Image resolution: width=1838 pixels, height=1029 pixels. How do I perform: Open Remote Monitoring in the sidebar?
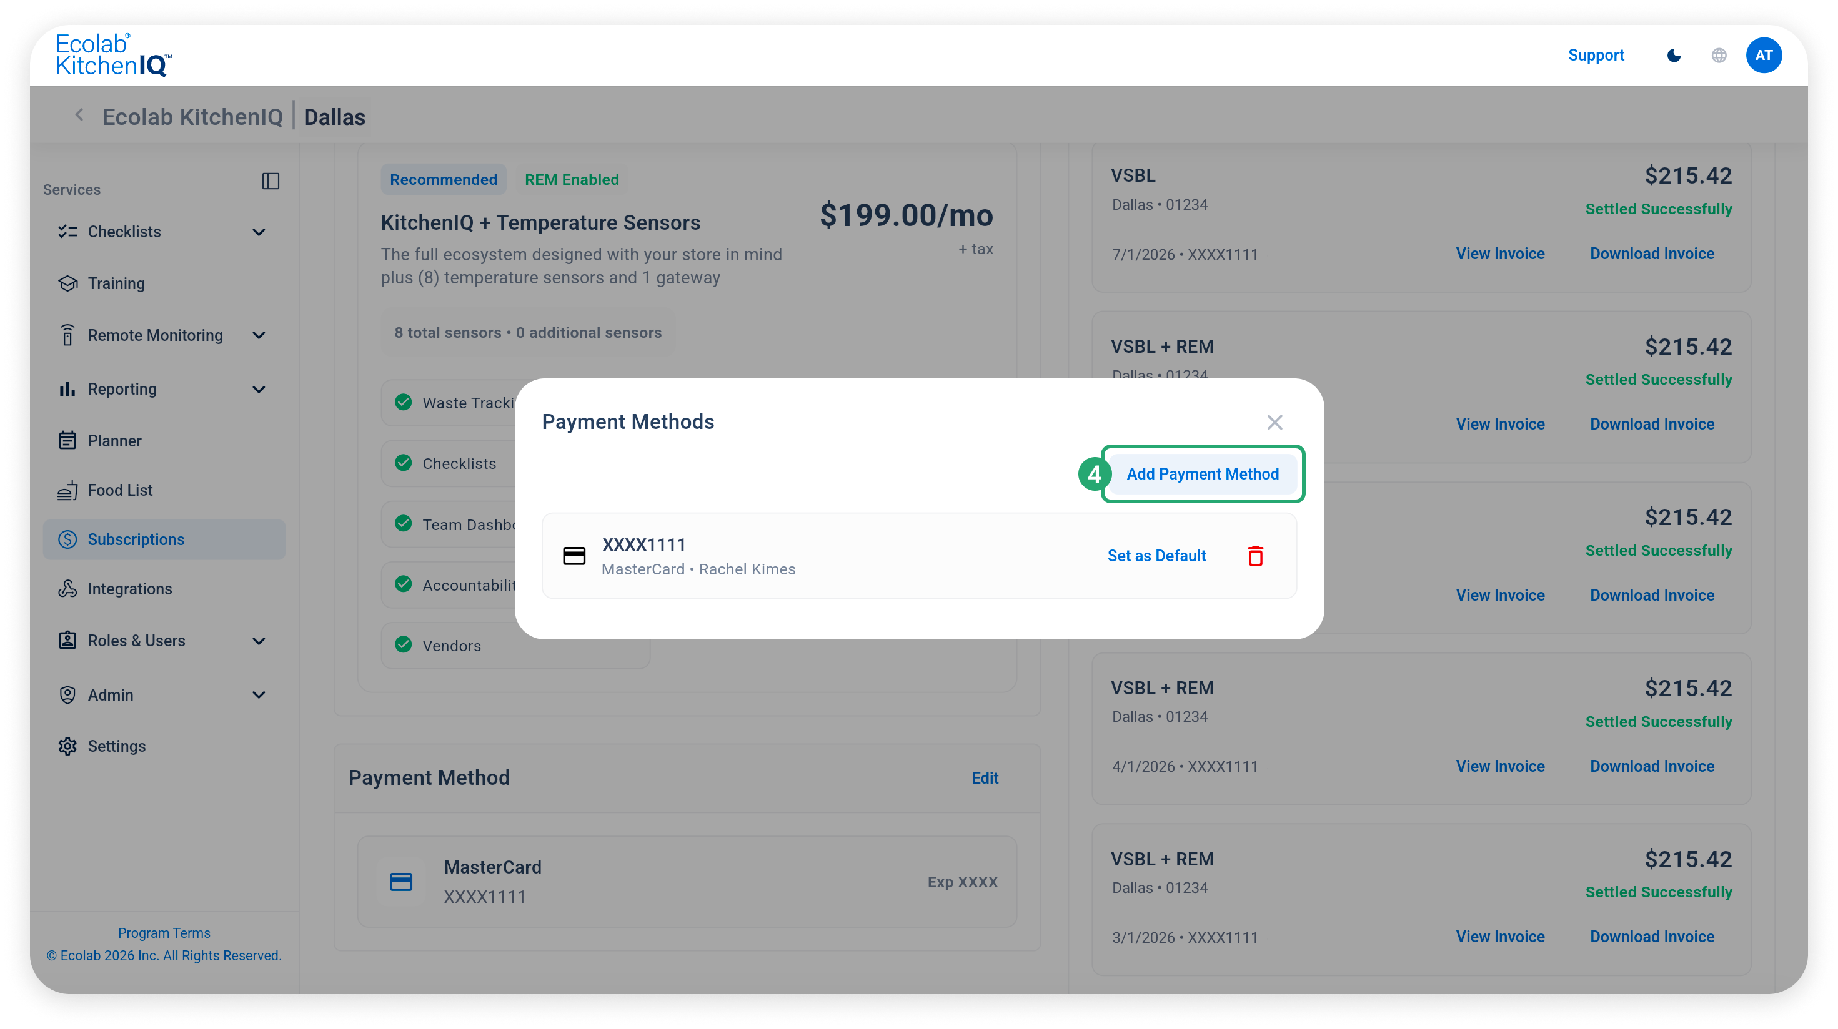pyautogui.click(x=155, y=335)
